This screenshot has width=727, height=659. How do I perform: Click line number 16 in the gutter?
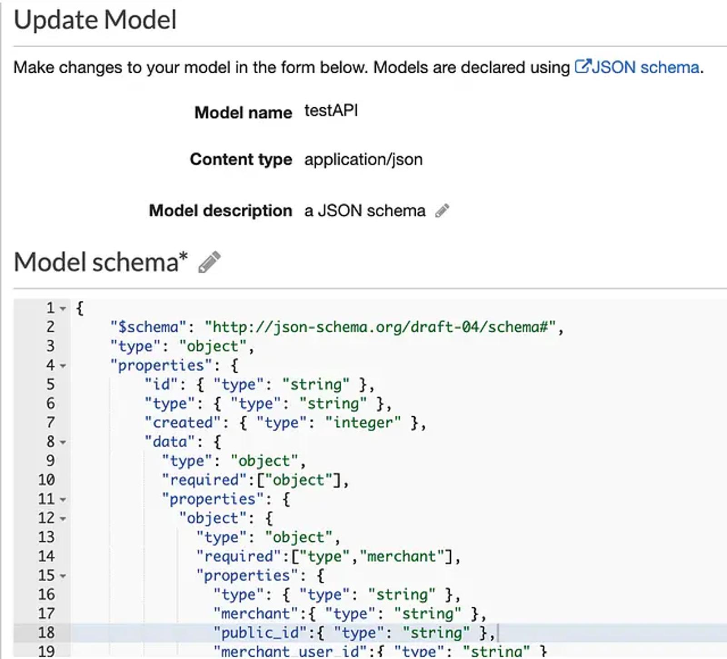[46, 594]
